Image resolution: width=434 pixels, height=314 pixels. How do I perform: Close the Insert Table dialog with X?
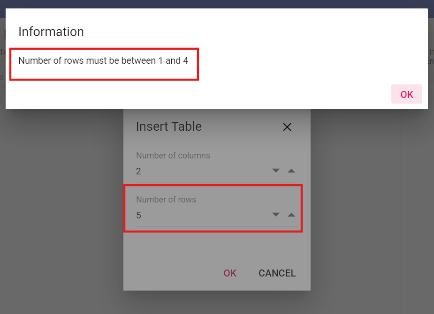click(x=287, y=127)
